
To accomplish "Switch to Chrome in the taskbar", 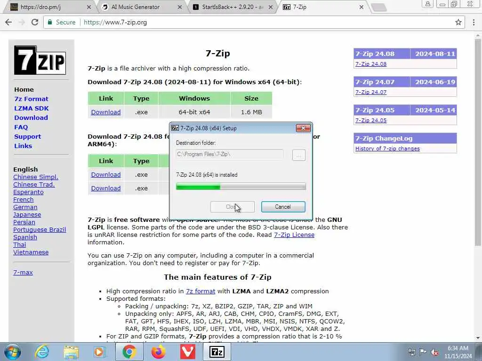I will [x=129, y=352].
